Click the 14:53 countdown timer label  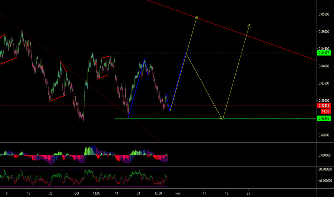[325, 111]
